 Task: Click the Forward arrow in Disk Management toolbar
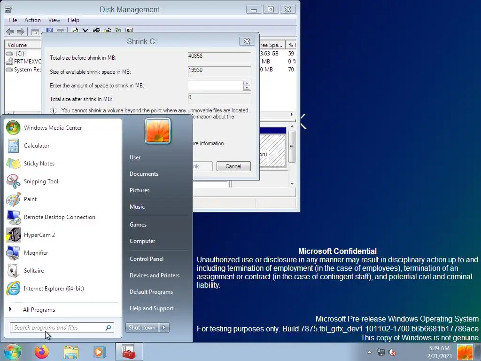tap(21, 31)
